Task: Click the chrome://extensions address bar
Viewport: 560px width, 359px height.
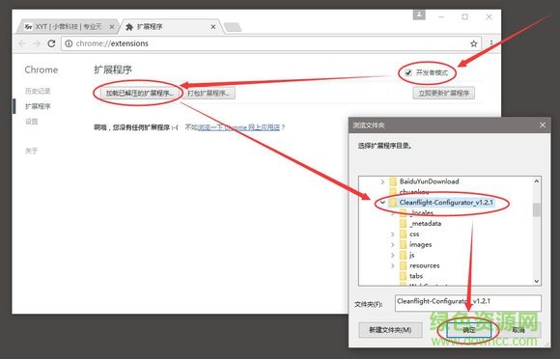Action: click(270, 43)
